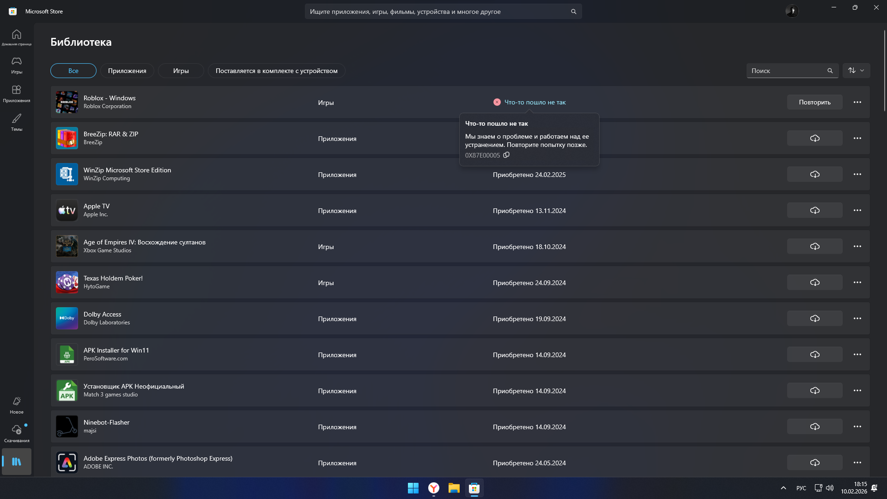Open the Games section in sidebar
887x499 pixels.
17,65
